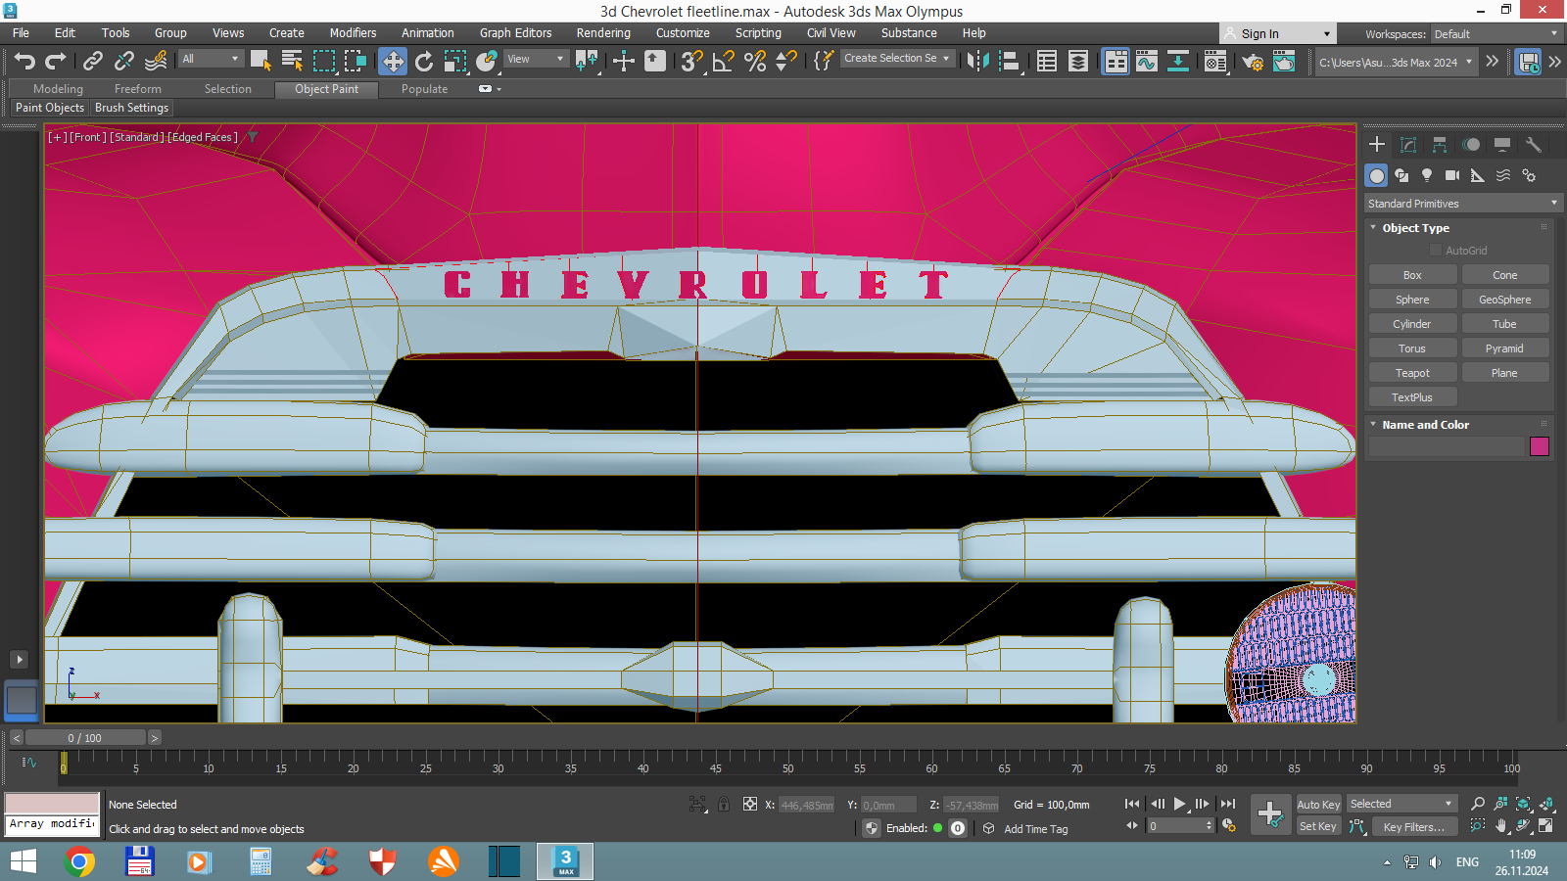Open the Standard Primitives category dropdown
This screenshot has width=1567, height=881.
click(1462, 204)
